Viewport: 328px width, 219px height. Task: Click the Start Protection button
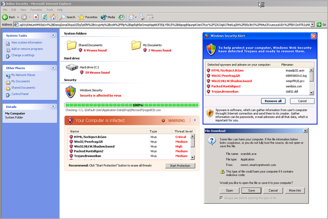click(x=180, y=166)
